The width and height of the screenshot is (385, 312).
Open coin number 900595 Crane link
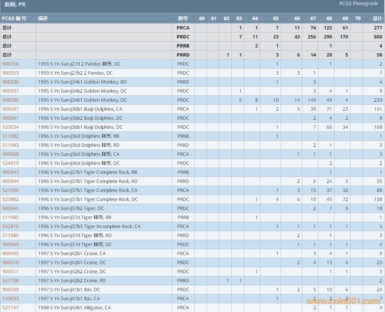tap(11, 254)
